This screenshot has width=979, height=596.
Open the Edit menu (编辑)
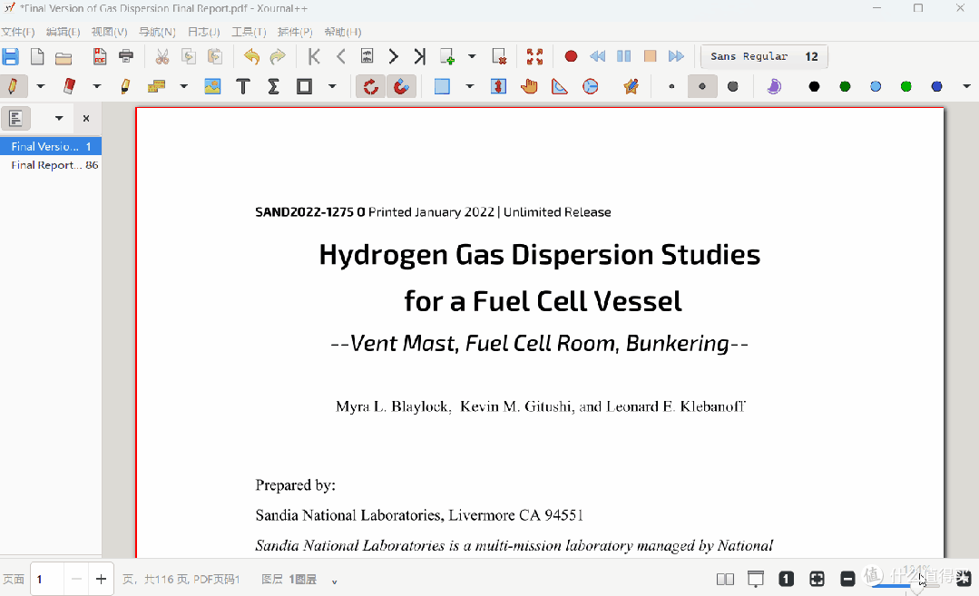pyautogui.click(x=64, y=32)
